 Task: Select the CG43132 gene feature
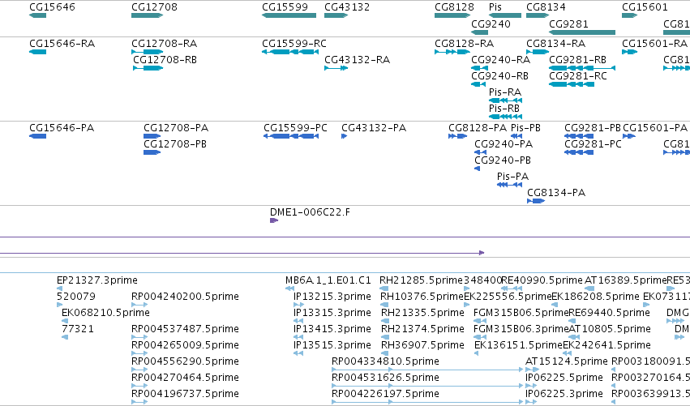[x=336, y=15]
